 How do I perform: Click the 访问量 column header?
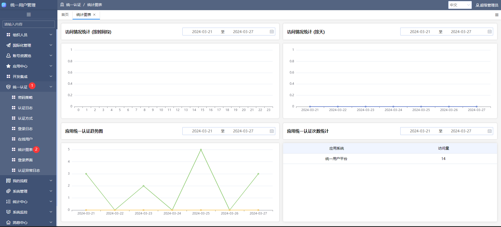443,148
